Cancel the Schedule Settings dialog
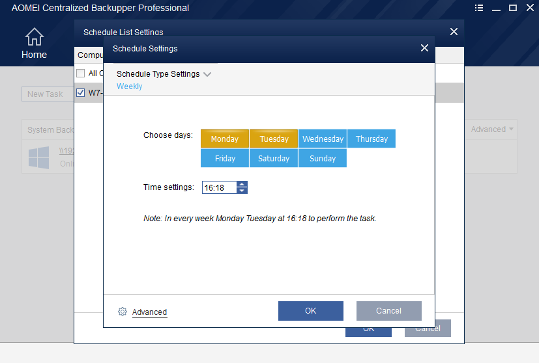 click(389, 311)
